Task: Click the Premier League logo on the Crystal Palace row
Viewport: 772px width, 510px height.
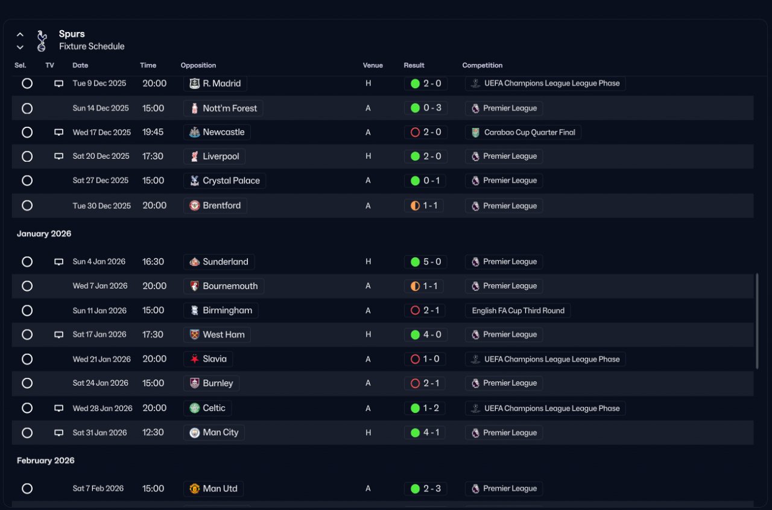Action: (475, 180)
